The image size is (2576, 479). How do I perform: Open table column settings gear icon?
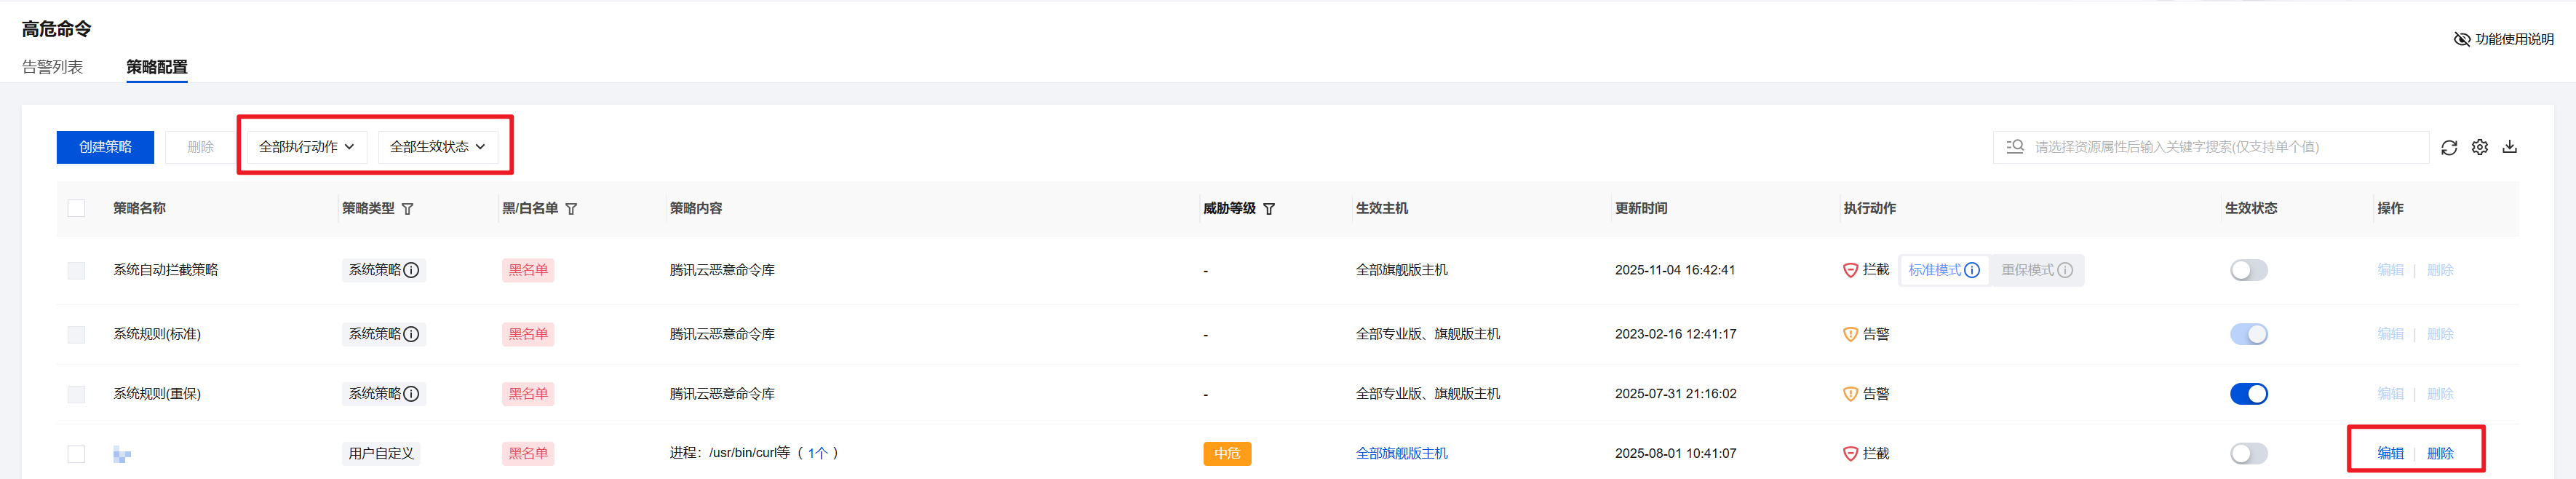(x=2479, y=147)
